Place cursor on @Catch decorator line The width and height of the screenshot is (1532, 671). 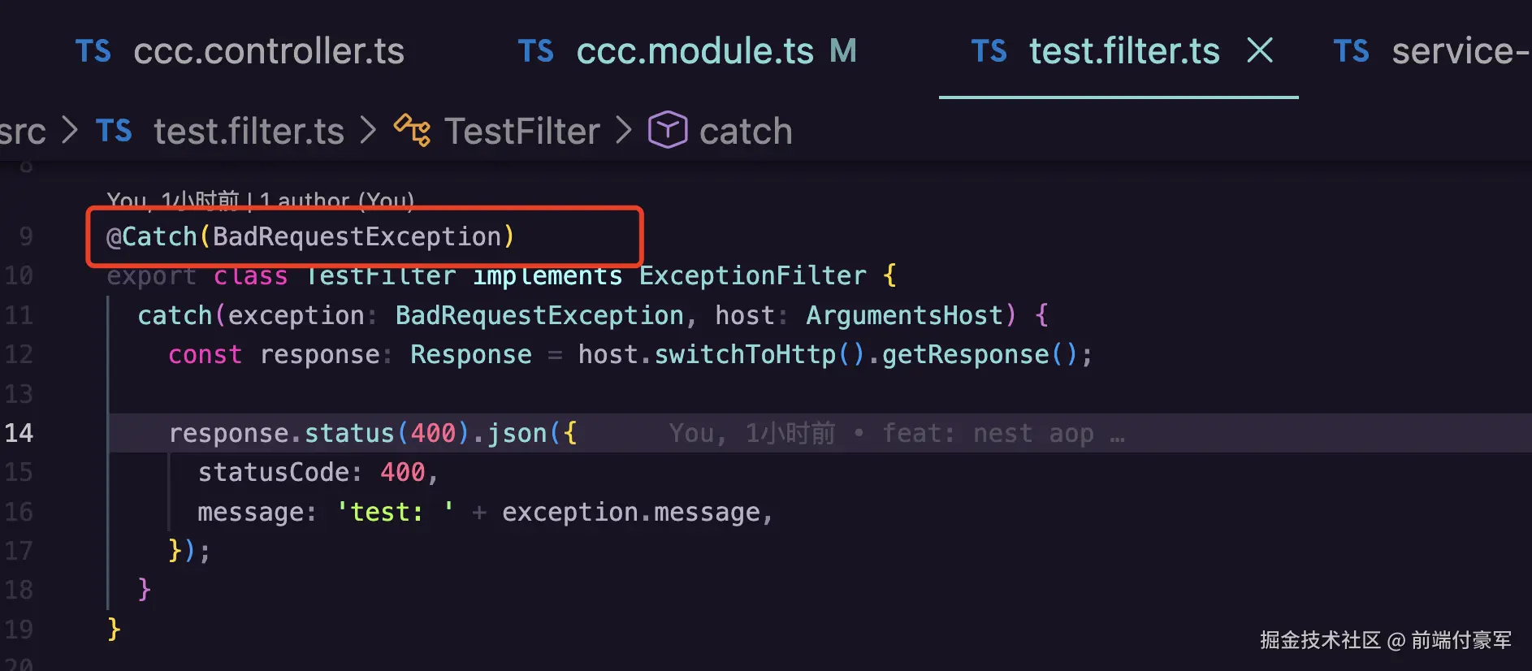pos(310,236)
